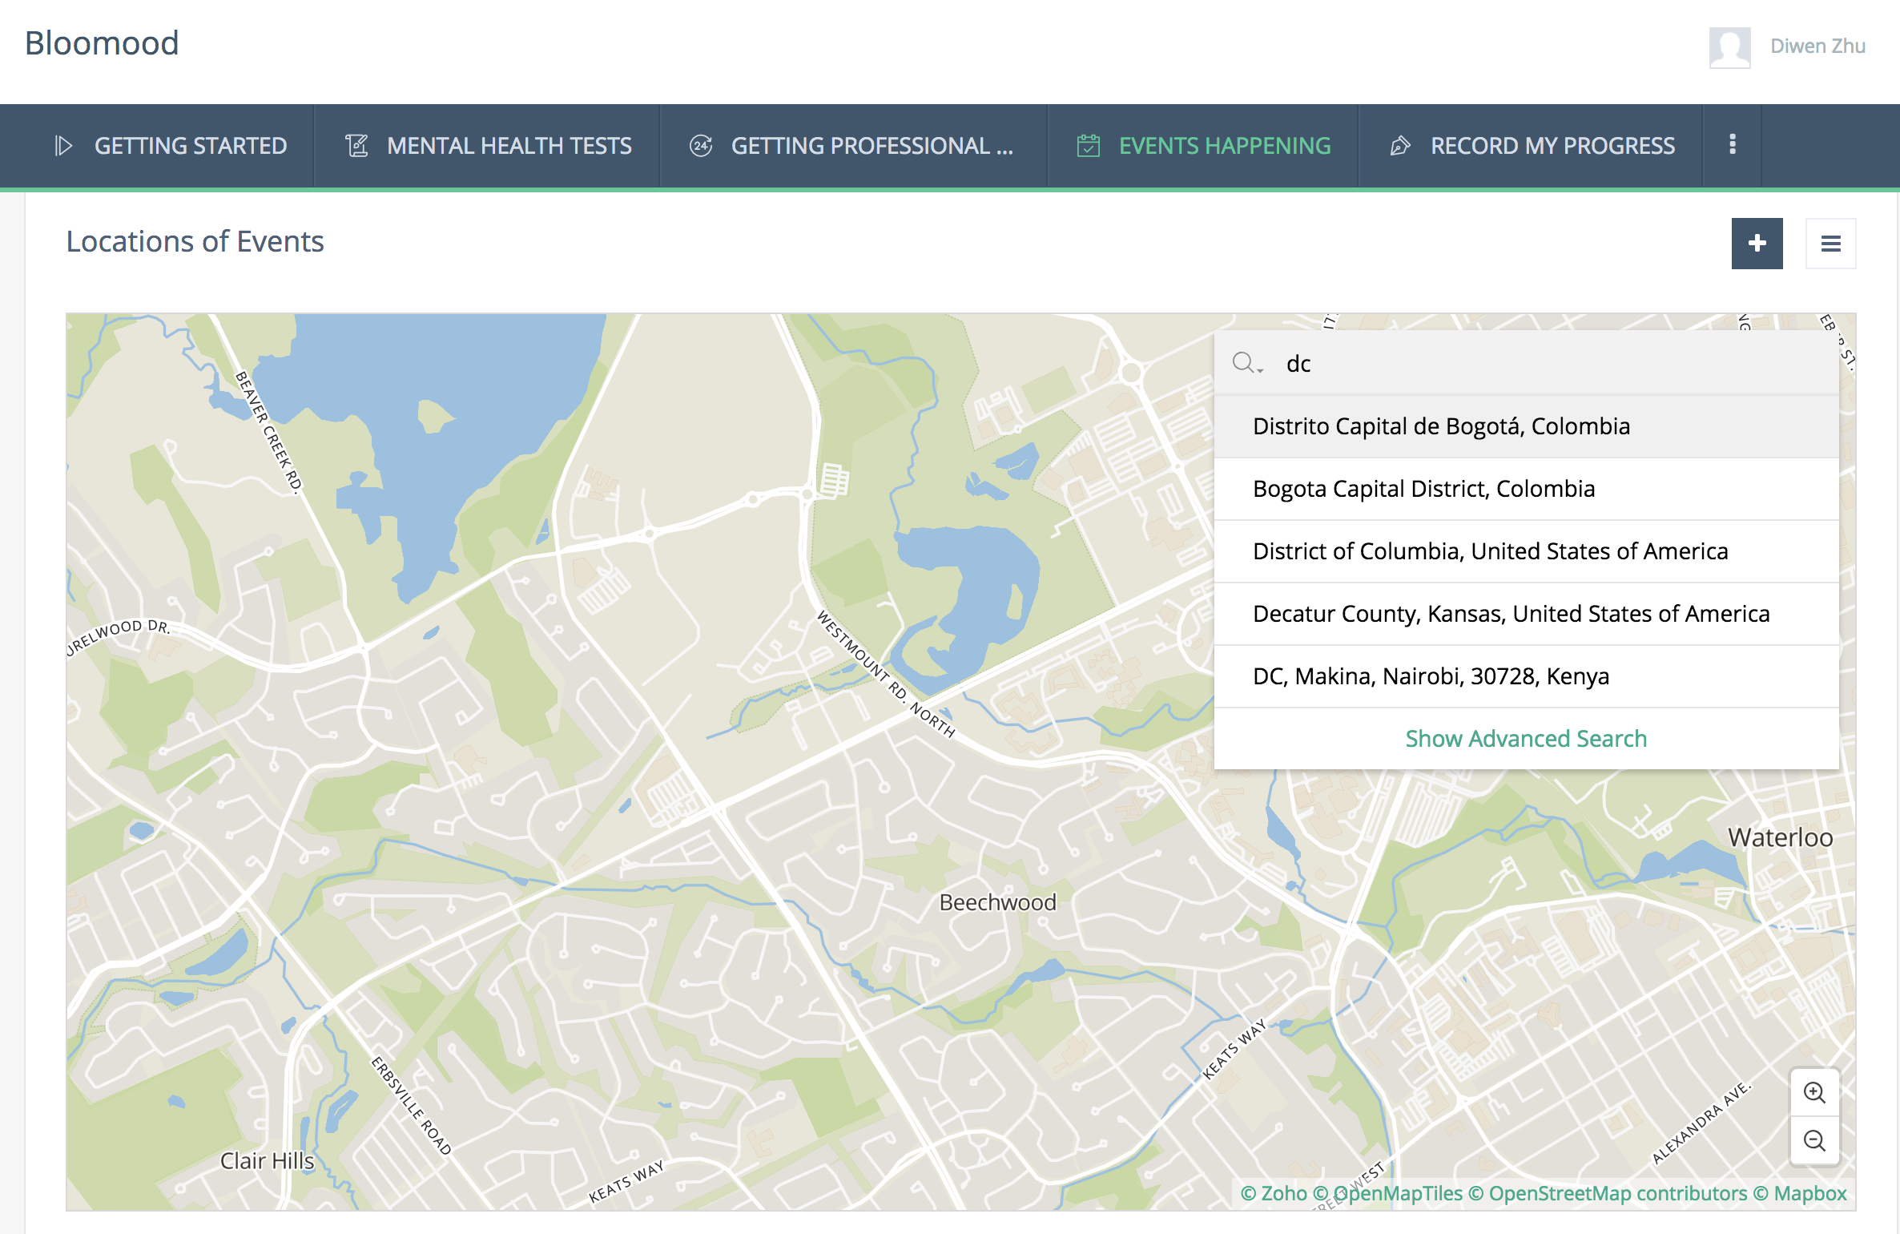The width and height of the screenshot is (1900, 1234).
Task: Click the Record My Progress pencil icon
Action: (x=1399, y=146)
